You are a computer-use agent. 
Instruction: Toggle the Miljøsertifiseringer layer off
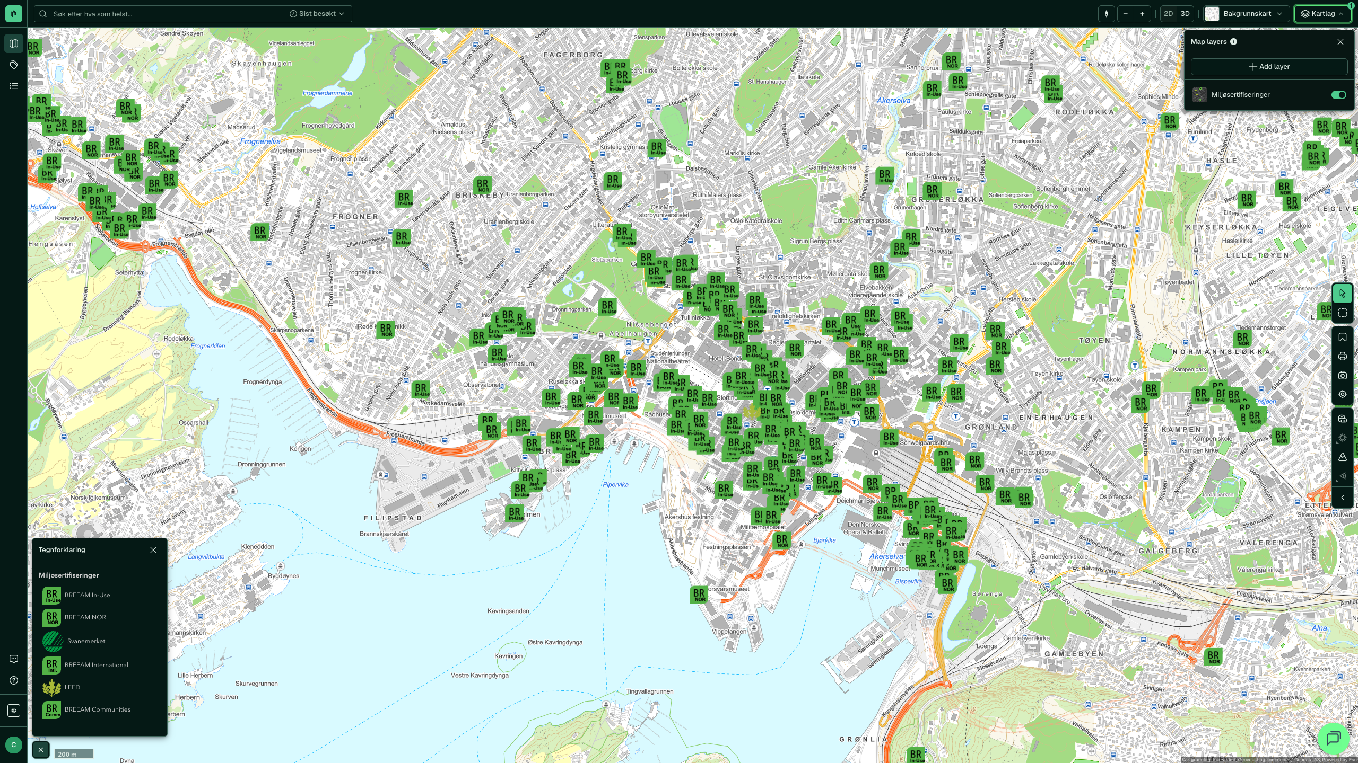click(x=1338, y=95)
